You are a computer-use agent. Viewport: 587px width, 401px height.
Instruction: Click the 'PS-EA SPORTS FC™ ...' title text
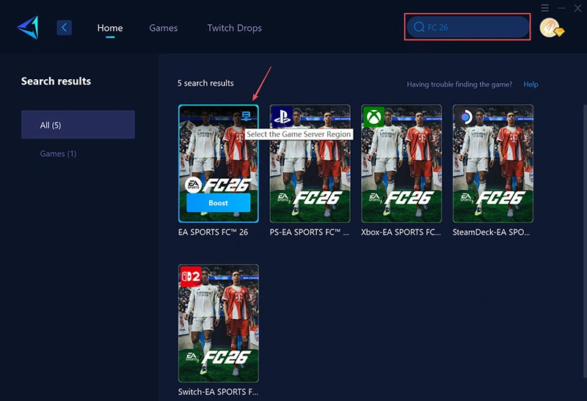(x=309, y=232)
